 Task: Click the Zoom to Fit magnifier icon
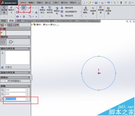127,21
